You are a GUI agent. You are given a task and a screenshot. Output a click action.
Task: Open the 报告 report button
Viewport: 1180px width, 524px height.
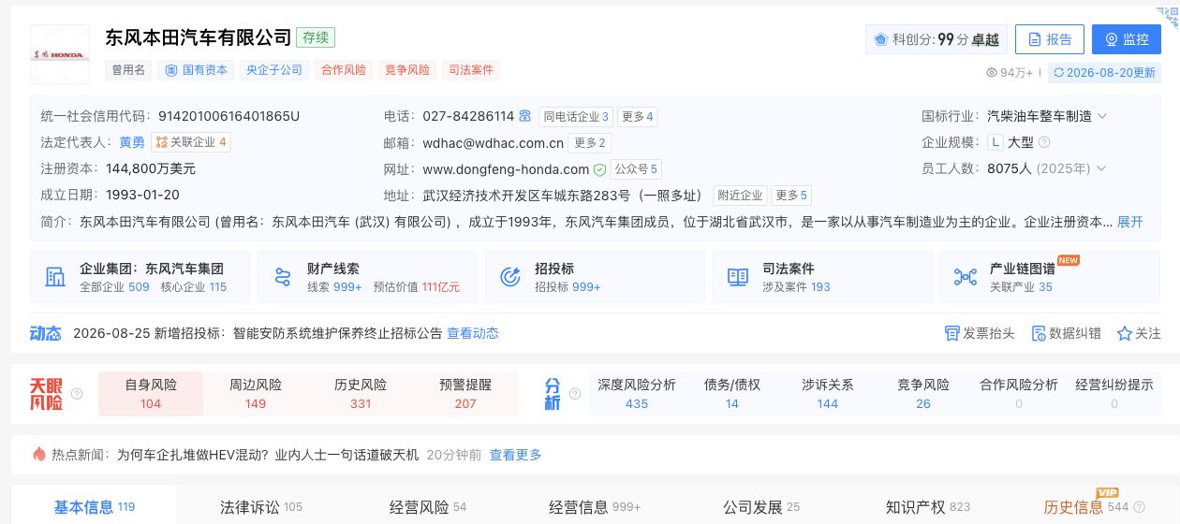click(1049, 39)
